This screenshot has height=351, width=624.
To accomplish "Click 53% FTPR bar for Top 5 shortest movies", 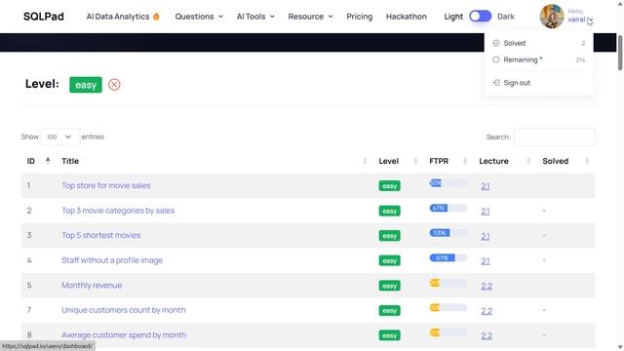I will click(x=448, y=233).
